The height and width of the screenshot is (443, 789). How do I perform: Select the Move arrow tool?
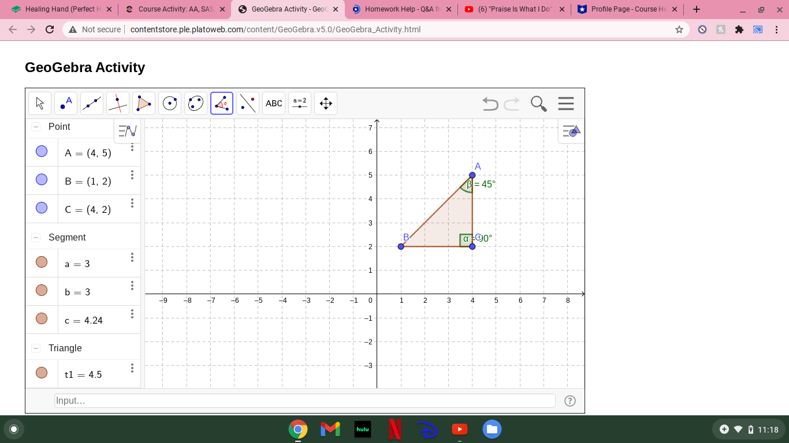click(40, 103)
